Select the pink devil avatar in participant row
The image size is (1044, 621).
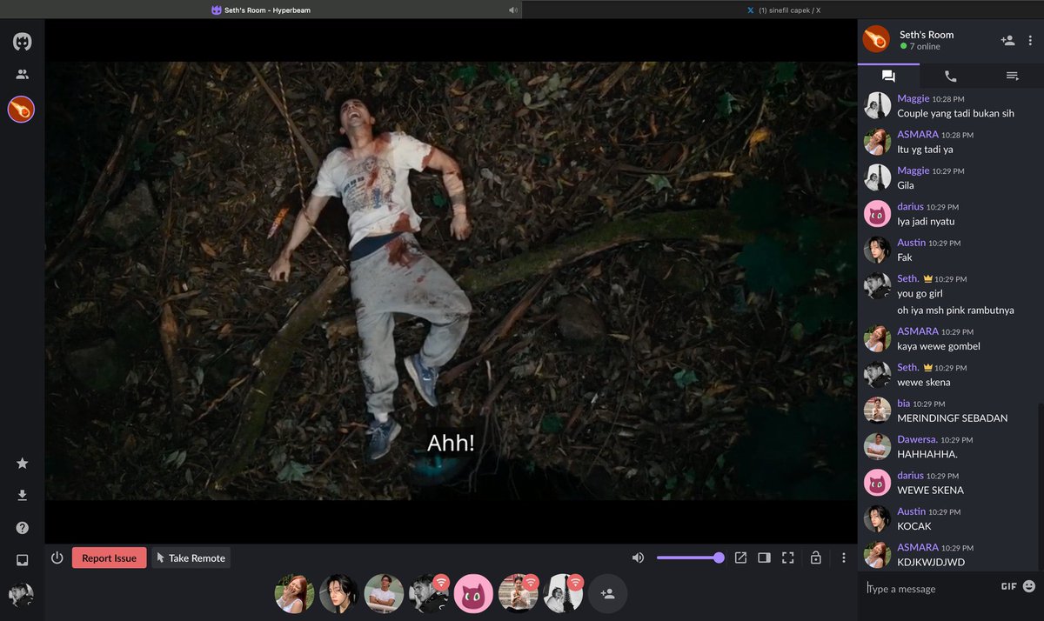click(x=473, y=593)
